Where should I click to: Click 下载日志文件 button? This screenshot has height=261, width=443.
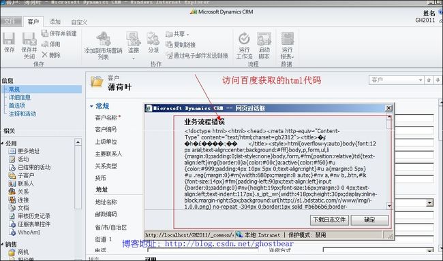(x=329, y=220)
